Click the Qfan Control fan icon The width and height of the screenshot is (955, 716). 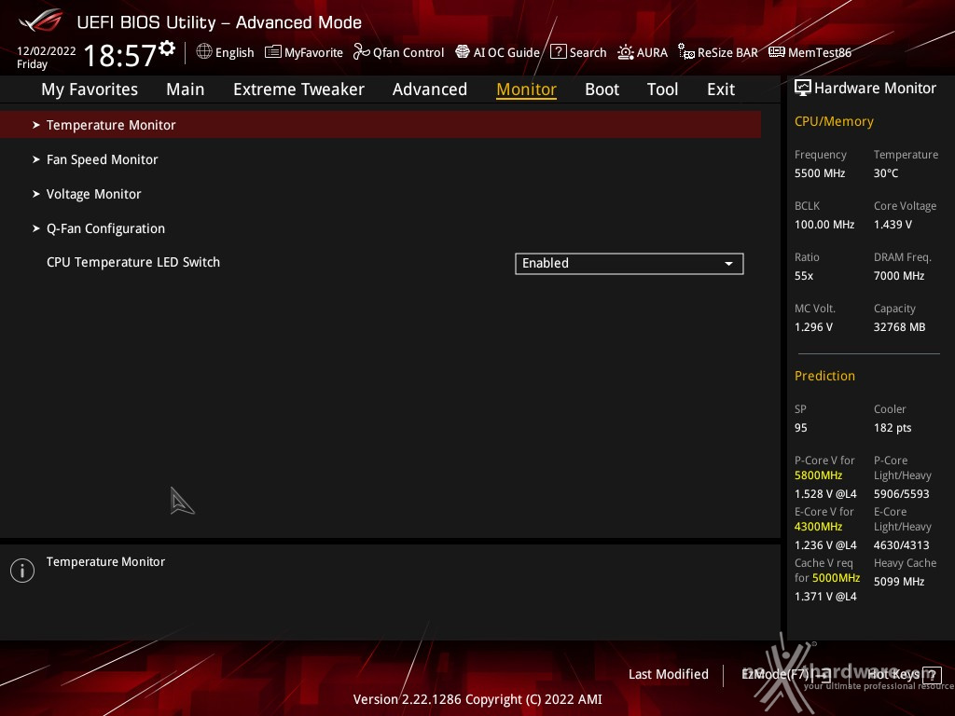[361, 52]
